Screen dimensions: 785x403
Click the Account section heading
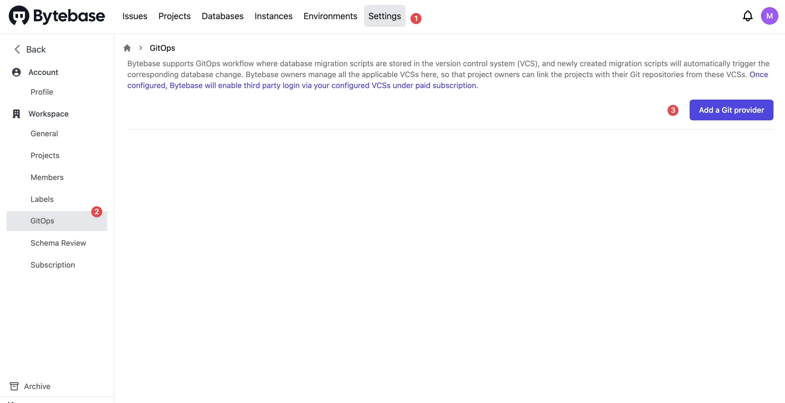click(43, 72)
